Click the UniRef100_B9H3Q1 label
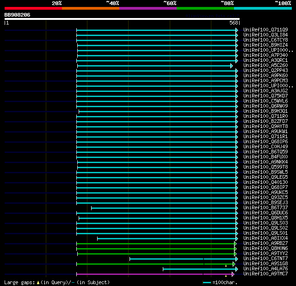This screenshot has height=286, width=296. point(265,111)
